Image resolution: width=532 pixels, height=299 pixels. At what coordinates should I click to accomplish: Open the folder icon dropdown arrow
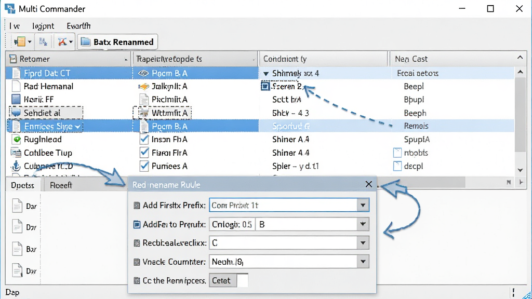tap(30, 42)
